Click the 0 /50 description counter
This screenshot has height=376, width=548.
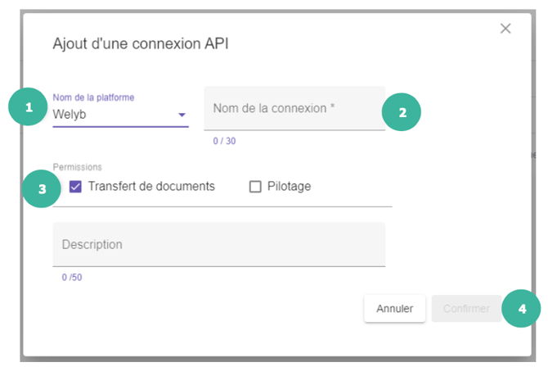(72, 278)
